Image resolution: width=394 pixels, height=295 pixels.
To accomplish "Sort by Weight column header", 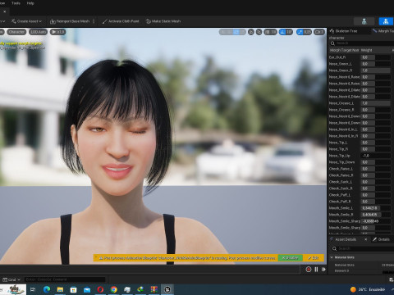I will tap(367, 50).
